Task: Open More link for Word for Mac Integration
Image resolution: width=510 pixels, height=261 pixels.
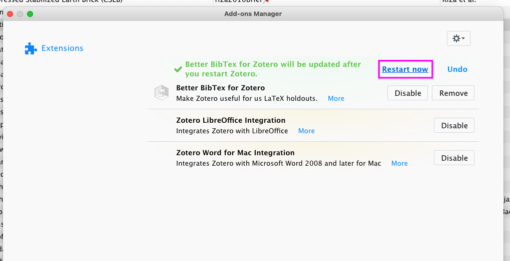Action: click(399, 163)
